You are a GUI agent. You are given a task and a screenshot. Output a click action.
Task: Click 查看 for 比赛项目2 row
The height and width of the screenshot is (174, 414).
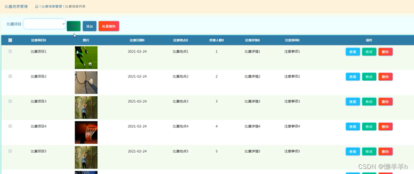[x=353, y=77]
